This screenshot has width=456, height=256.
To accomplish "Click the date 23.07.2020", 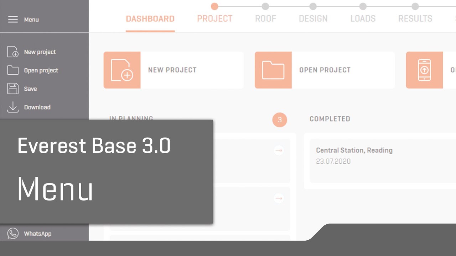I will 333,161.
